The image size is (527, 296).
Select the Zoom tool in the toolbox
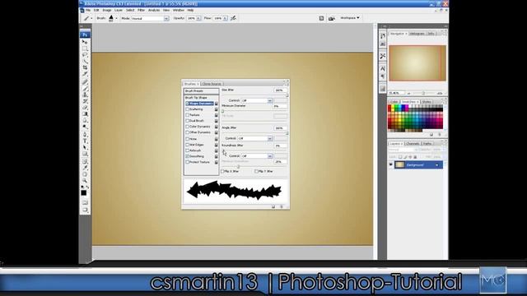coord(85,181)
